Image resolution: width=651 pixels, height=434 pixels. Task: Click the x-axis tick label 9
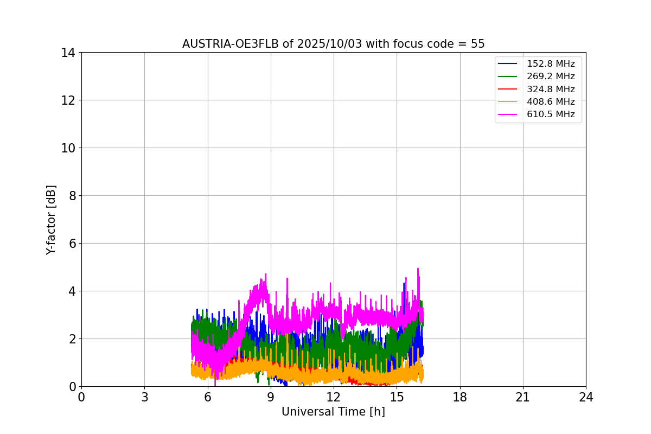271,397
